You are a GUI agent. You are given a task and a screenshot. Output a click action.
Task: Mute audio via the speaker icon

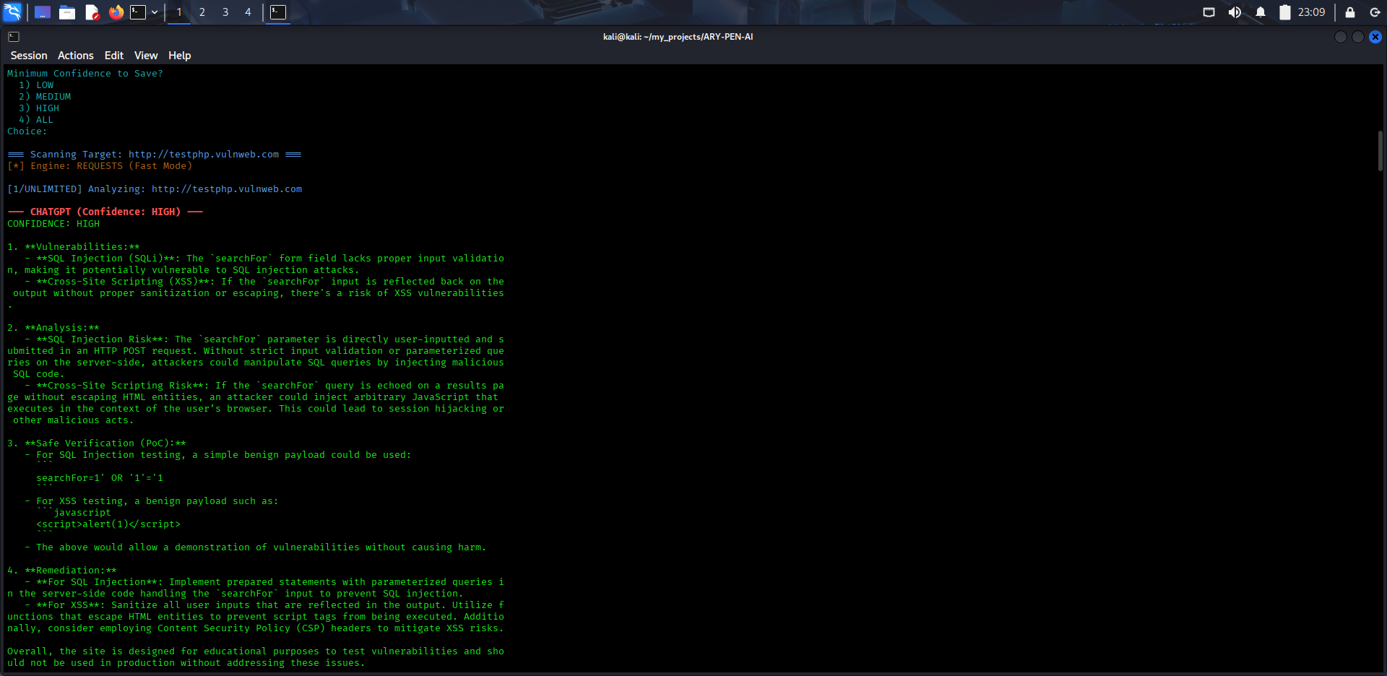click(x=1235, y=12)
